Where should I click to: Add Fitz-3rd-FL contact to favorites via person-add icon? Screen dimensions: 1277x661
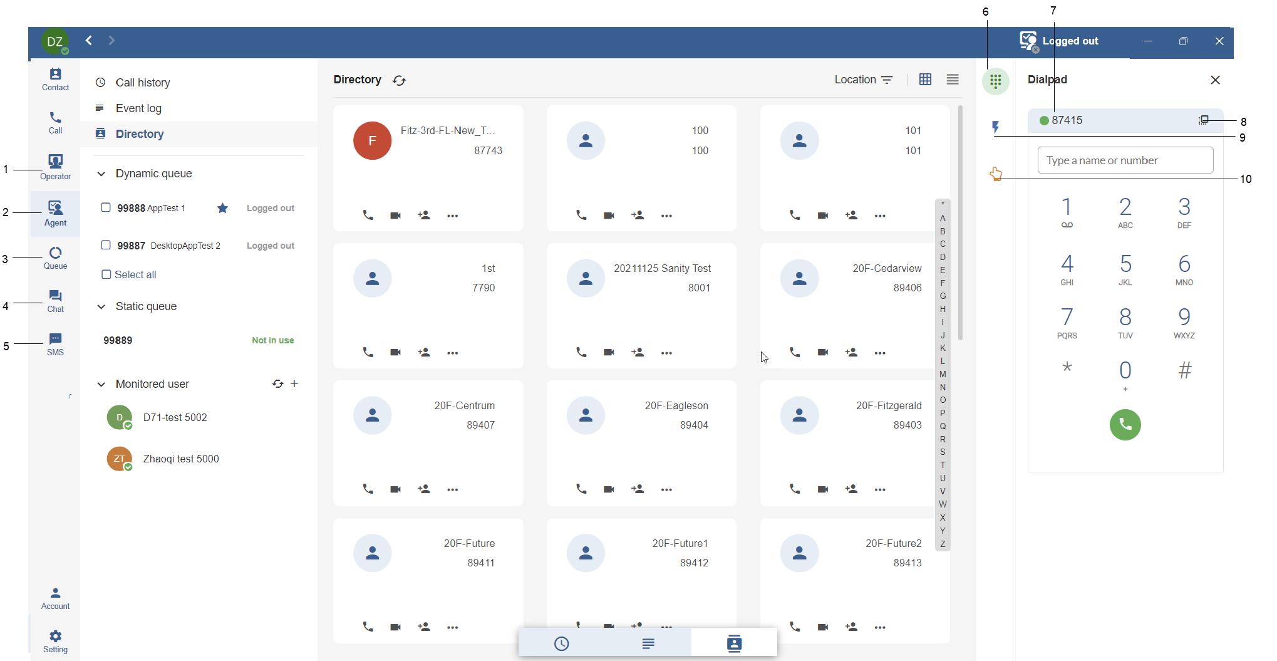point(423,215)
